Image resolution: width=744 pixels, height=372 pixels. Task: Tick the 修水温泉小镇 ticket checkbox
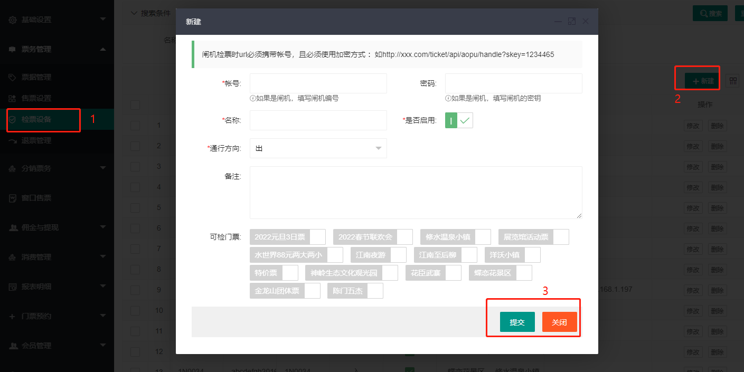(484, 236)
